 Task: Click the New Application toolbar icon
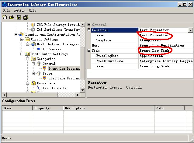click(x=5, y=18)
